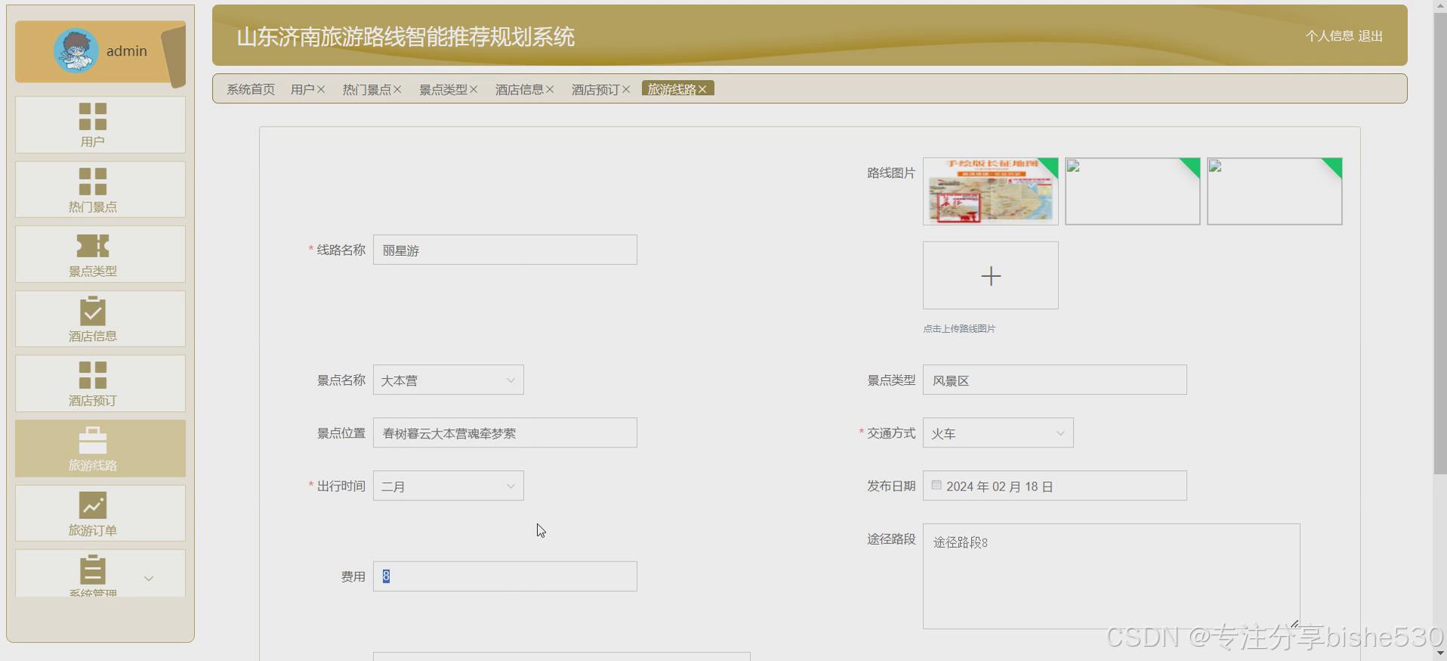Screen dimensions: 1447x661
Task: Click the 线路名称 input field
Action: click(x=505, y=250)
